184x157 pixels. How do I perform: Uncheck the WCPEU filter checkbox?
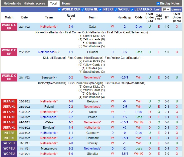116,9
